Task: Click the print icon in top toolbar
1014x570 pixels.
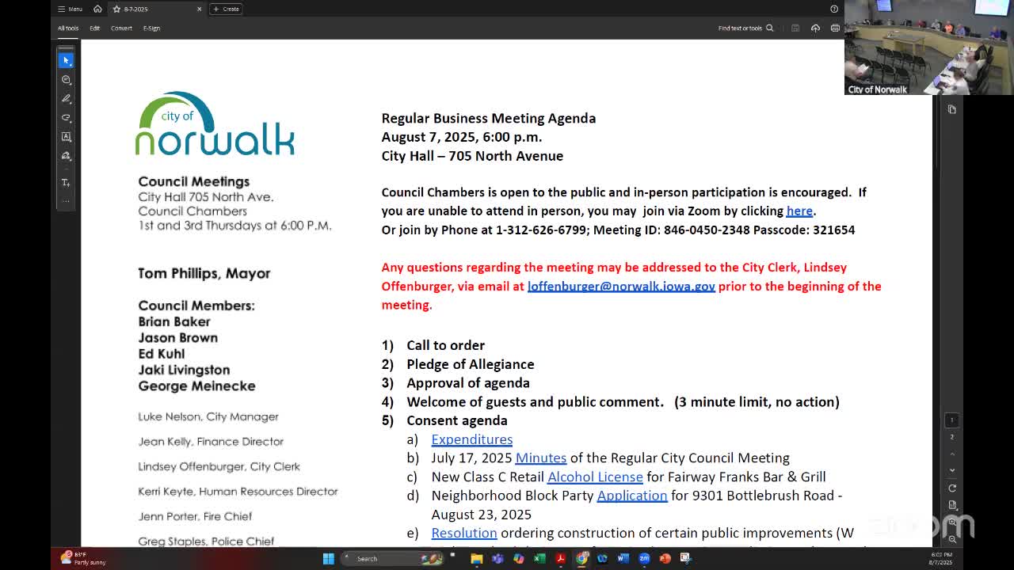Action: click(x=835, y=28)
